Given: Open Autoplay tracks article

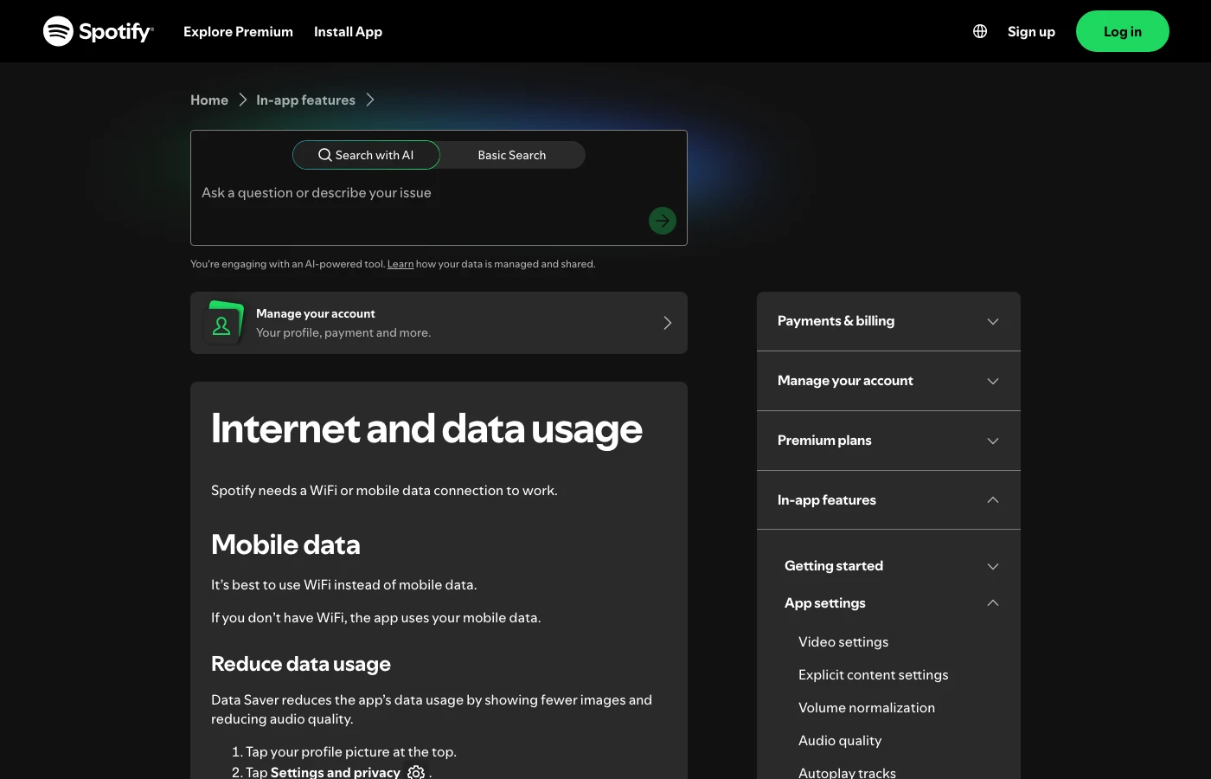Looking at the screenshot, I should [x=847, y=772].
